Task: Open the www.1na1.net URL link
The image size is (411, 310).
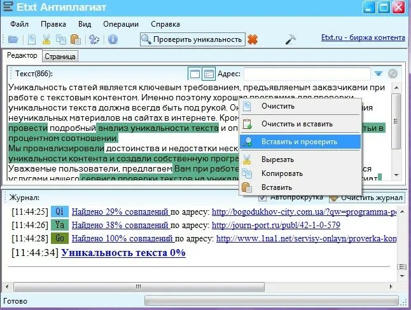Action: coord(307,238)
